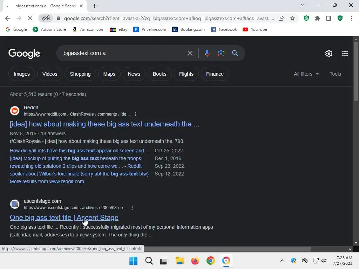Show hidden system tray icons
This screenshot has width=359, height=269.
click(x=282, y=261)
